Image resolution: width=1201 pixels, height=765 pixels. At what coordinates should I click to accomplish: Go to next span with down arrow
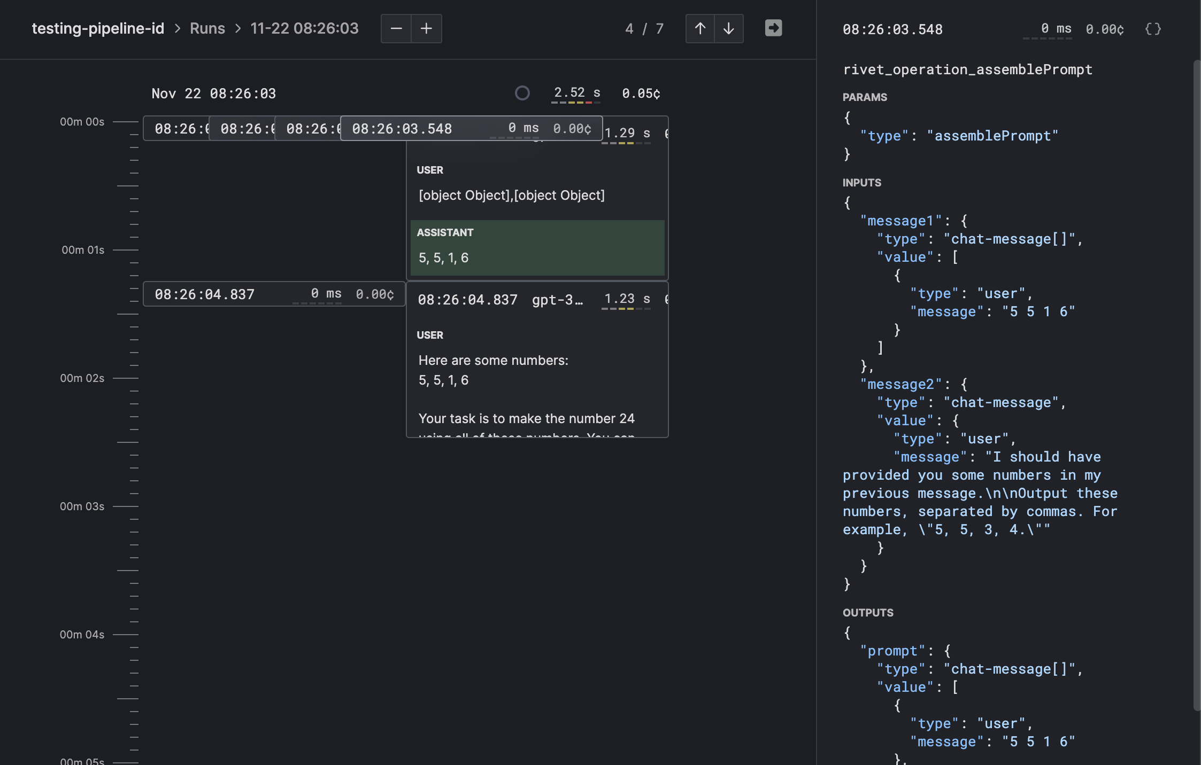[729, 28]
